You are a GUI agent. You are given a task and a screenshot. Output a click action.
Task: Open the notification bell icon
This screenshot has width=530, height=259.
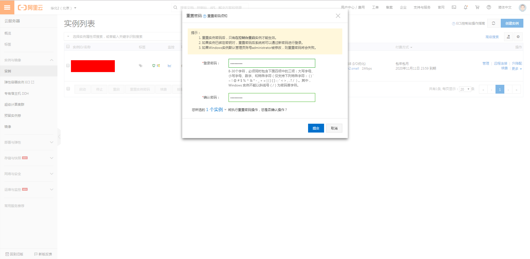tap(466, 7)
